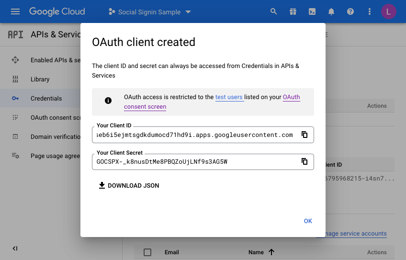This screenshot has height=260, width=406.
Task: Click the OAuth consent screen sidebar icon
Action: pos(15,118)
